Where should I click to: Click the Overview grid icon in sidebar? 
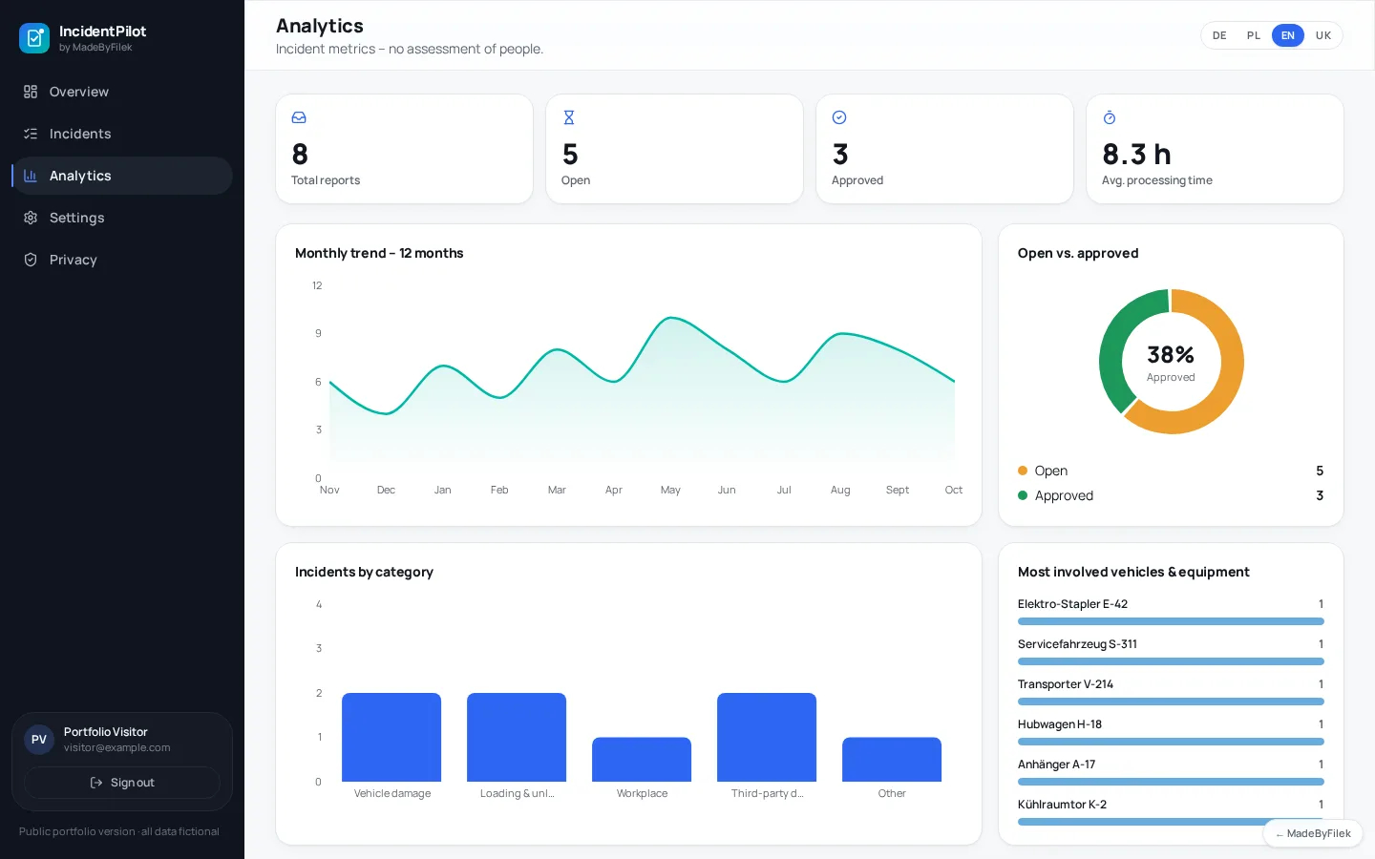point(31,92)
